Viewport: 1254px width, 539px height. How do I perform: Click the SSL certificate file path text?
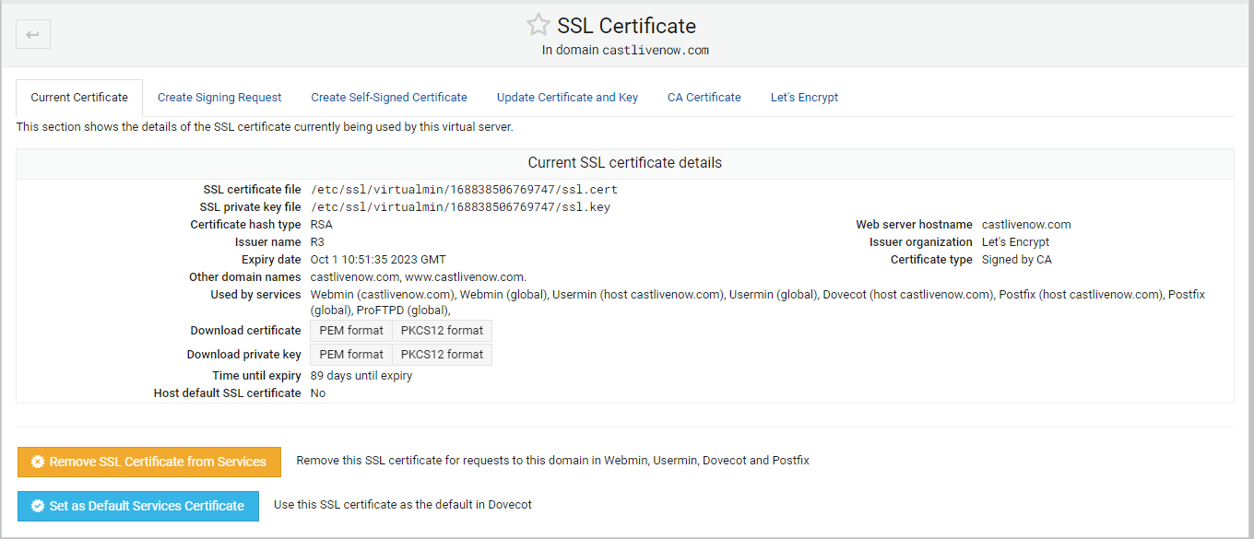(x=464, y=189)
